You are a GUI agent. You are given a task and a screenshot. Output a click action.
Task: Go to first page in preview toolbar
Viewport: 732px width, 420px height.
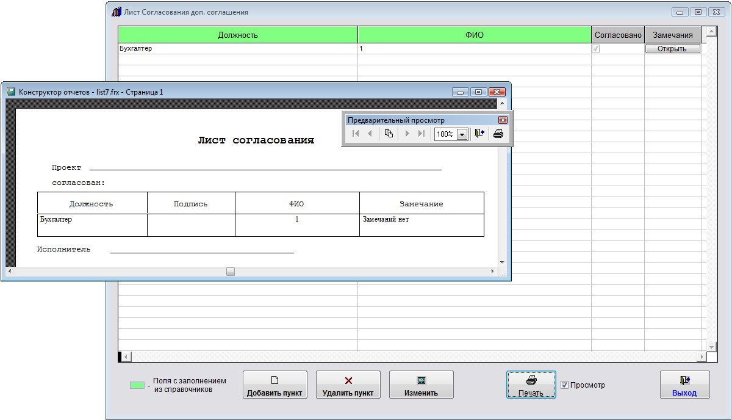pyautogui.click(x=356, y=134)
